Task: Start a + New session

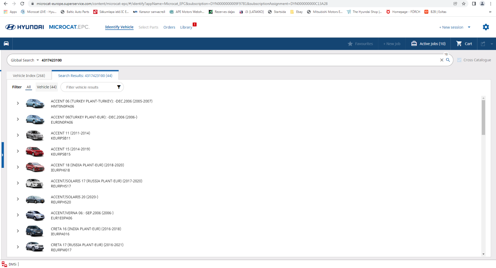Action: click(x=451, y=27)
